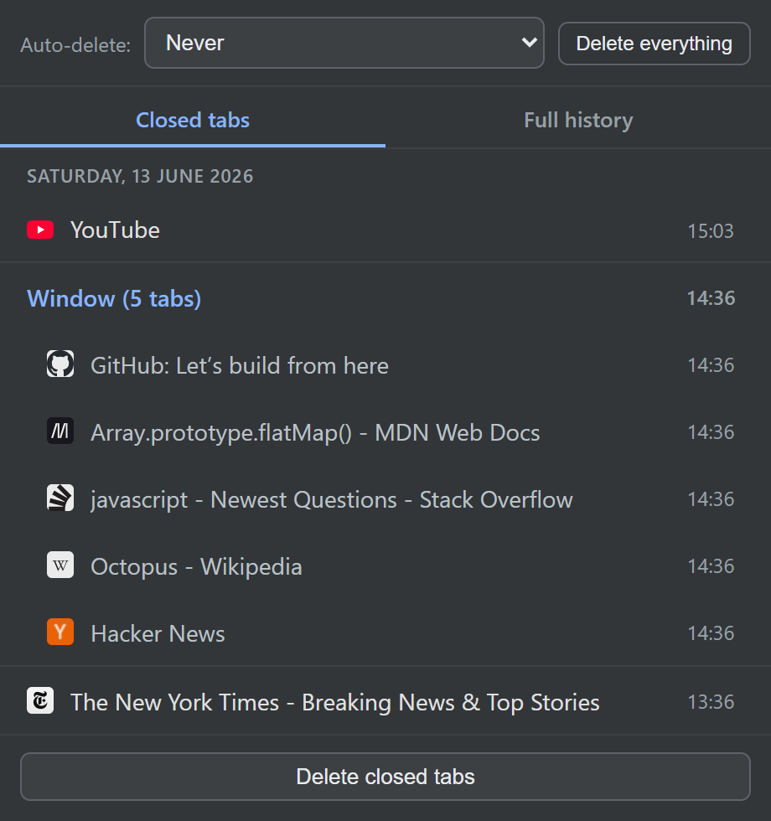The image size is (771, 821).
Task: Click the 14:36 timestamp on Octopus Wikipedia row
Action: [x=711, y=566]
